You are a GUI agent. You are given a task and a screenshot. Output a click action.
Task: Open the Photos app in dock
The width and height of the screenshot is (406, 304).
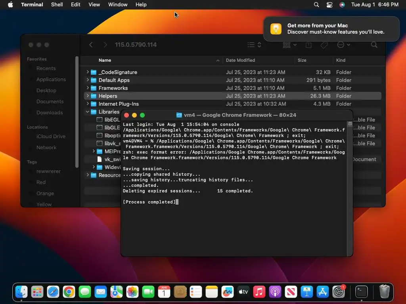tap(132, 292)
